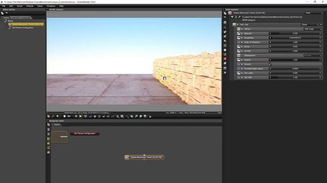Click the first icon in viewport toolbar

point(49,116)
